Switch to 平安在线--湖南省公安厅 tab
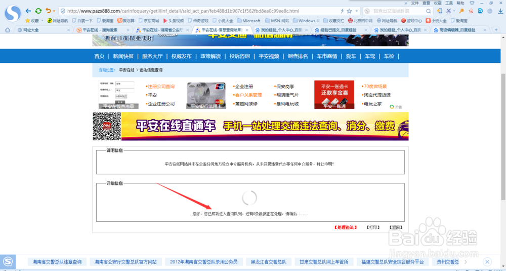Screen dimensions: 506x271 (x=162, y=30)
